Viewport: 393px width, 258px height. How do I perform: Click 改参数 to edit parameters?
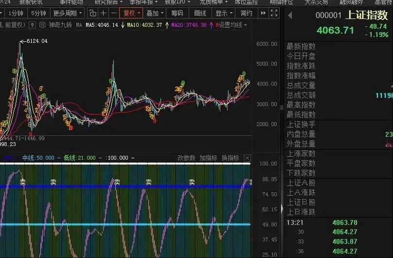(186, 158)
